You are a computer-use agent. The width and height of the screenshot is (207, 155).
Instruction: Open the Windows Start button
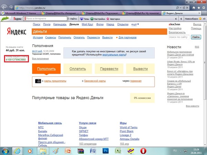[x=5, y=151]
